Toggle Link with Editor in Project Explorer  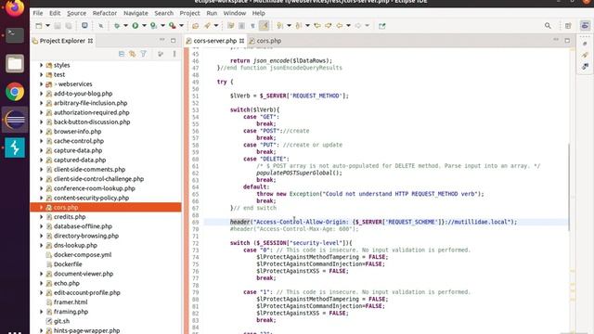click(x=132, y=54)
